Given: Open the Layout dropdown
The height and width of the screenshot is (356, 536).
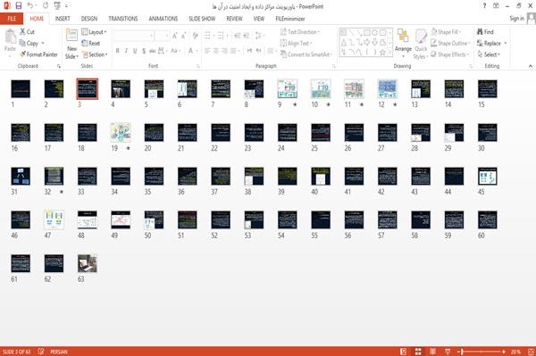Looking at the screenshot, I should [94, 32].
